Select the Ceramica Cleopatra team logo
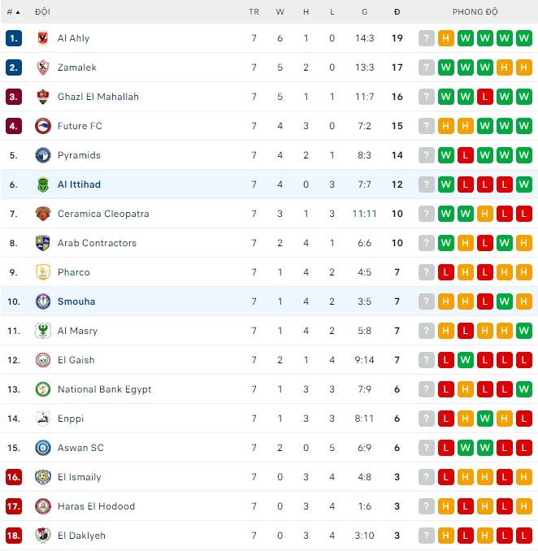538x551 pixels. pyautogui.click(x=43, y=214)
